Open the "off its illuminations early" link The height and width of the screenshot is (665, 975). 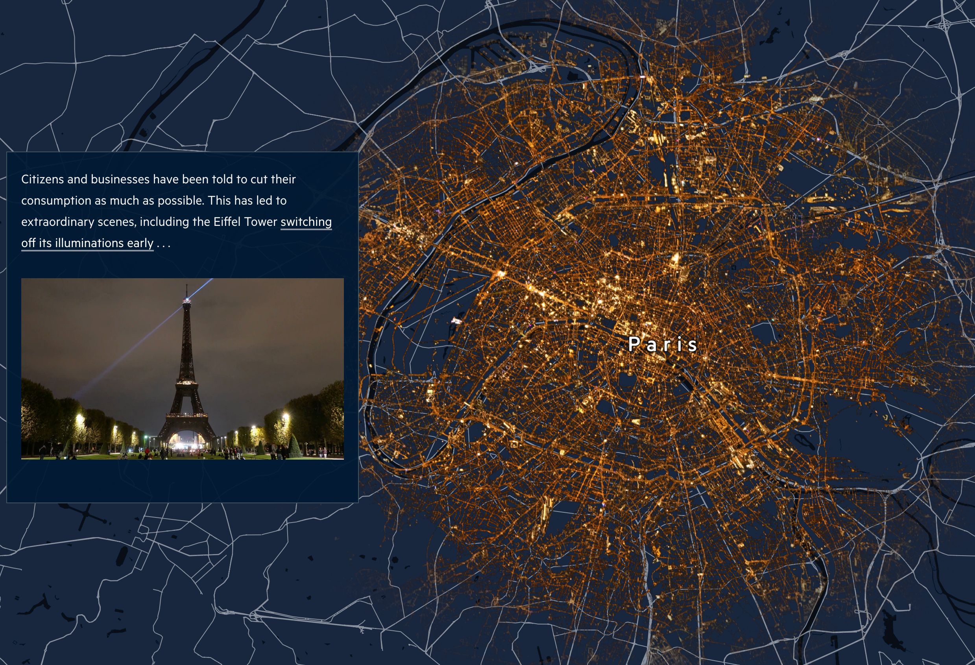point(87,243)
